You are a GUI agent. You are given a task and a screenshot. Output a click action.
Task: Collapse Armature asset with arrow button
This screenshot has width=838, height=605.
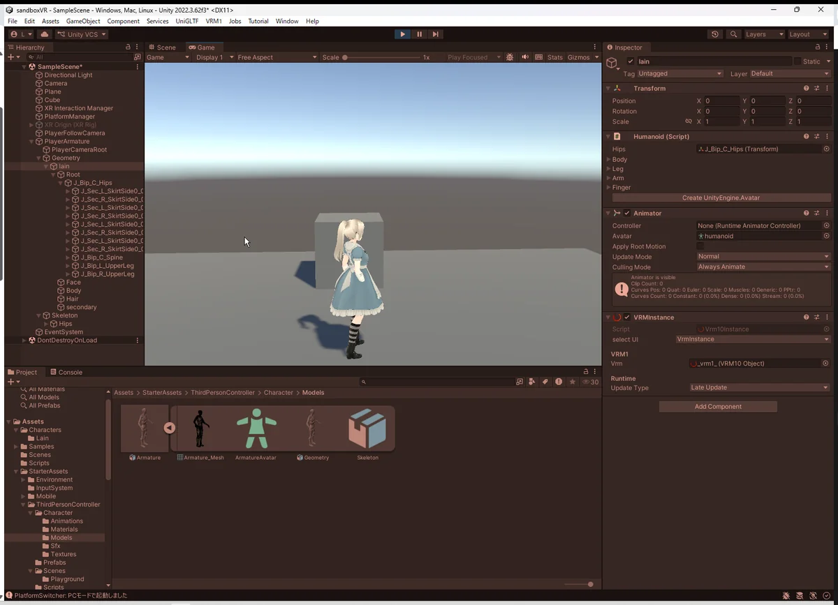[170, 428]
